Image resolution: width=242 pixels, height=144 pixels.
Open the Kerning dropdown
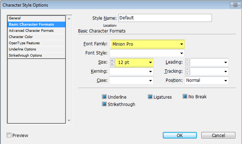click(131, 71)
